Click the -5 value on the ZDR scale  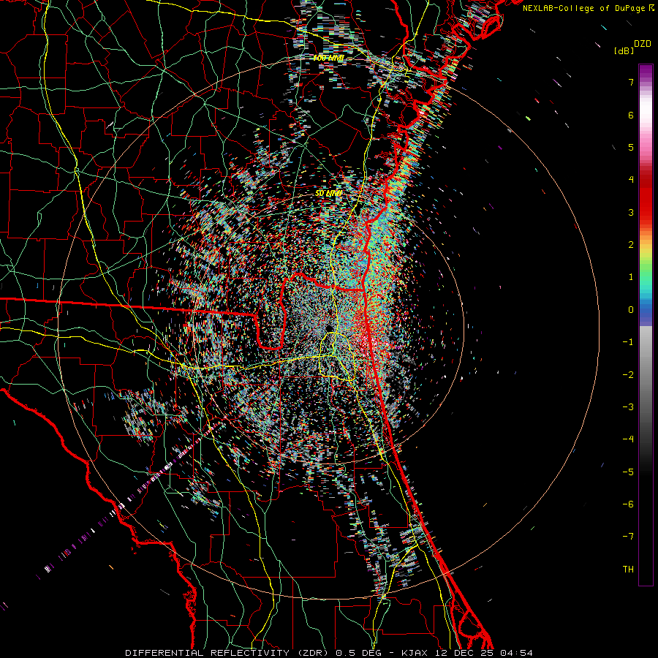[x=628, y=472]
